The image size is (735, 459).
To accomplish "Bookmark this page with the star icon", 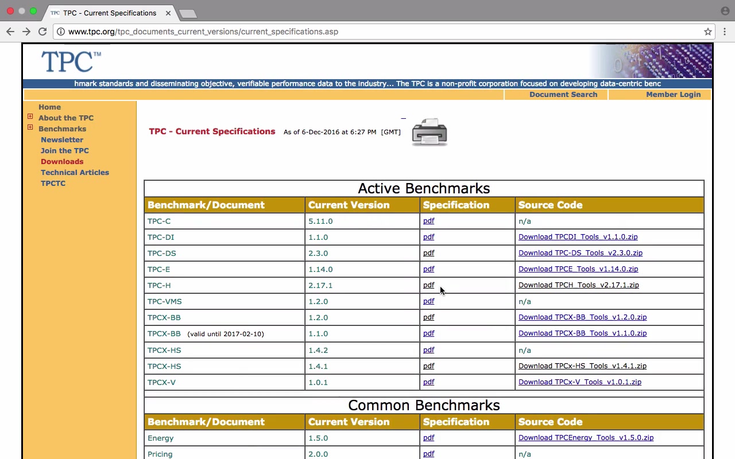I will [x=708, y=32].
